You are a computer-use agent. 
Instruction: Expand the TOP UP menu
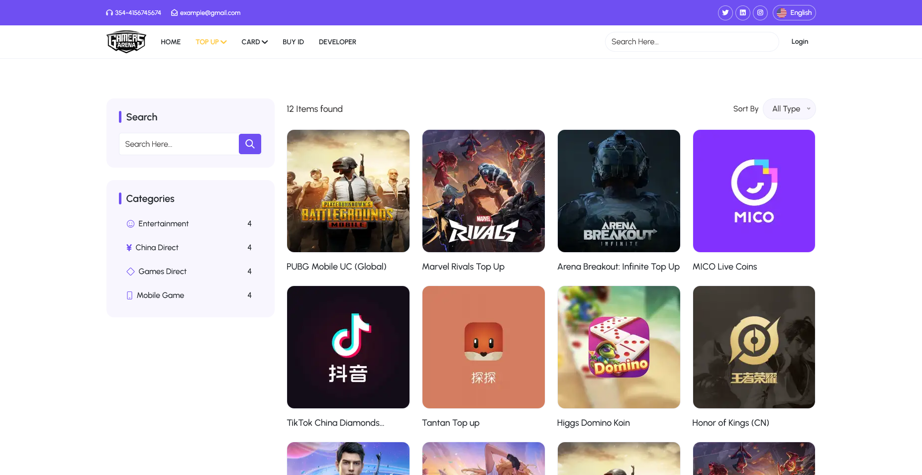(x=211, y=42)
